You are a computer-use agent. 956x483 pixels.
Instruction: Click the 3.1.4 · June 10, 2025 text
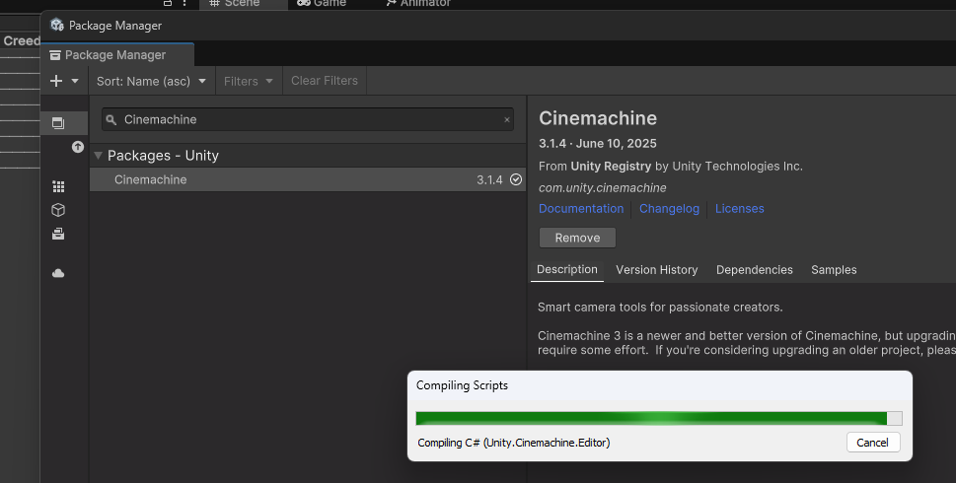(598, 144)
